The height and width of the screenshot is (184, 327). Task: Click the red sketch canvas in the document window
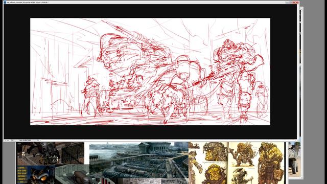[150, 72]
